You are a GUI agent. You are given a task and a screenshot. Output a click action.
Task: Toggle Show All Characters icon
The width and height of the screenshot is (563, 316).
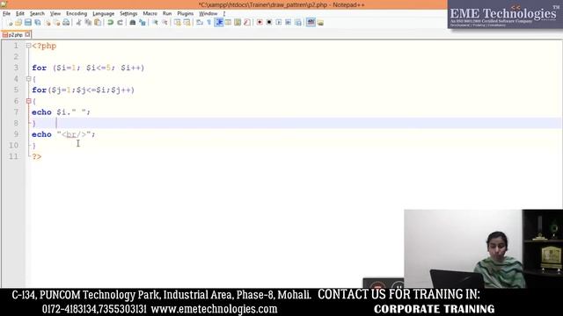point(209,23)
